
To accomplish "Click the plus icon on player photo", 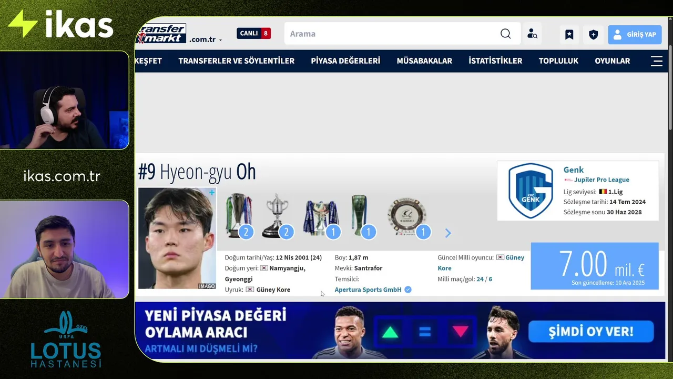I will click(x=211, y=193).
